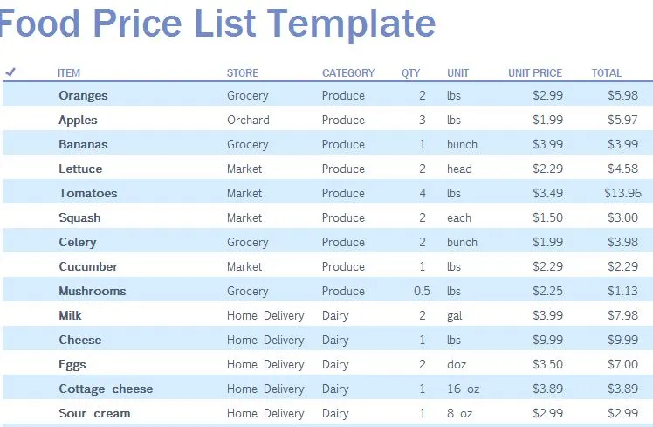The width and height of the screenshot is (653, 427).
Task: Select the Food Price List Template title
Action: (x=217, y=24)
